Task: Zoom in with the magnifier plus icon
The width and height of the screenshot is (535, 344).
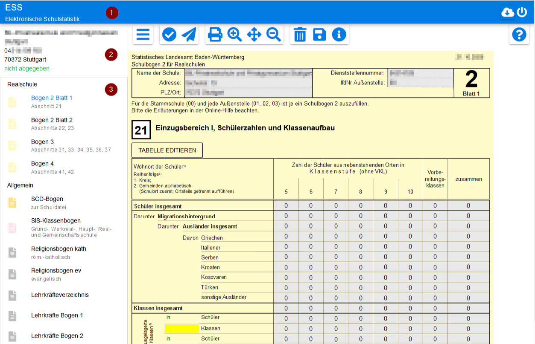Action: pos(234,35)
